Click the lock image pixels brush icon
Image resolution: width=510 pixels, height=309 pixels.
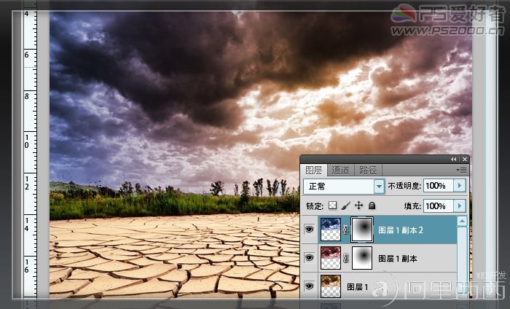[346, 206]
